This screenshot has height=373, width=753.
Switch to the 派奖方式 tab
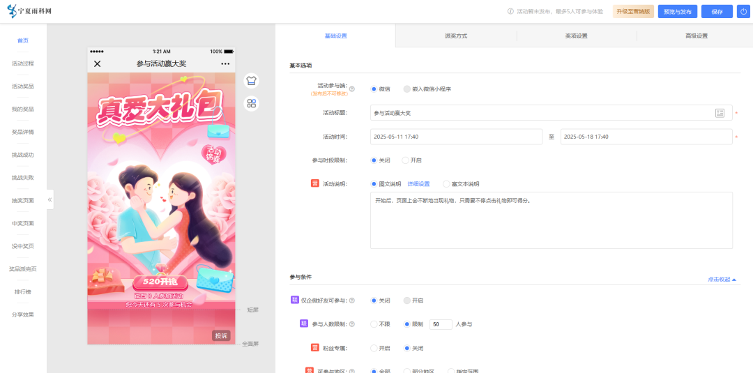point(456,36)
